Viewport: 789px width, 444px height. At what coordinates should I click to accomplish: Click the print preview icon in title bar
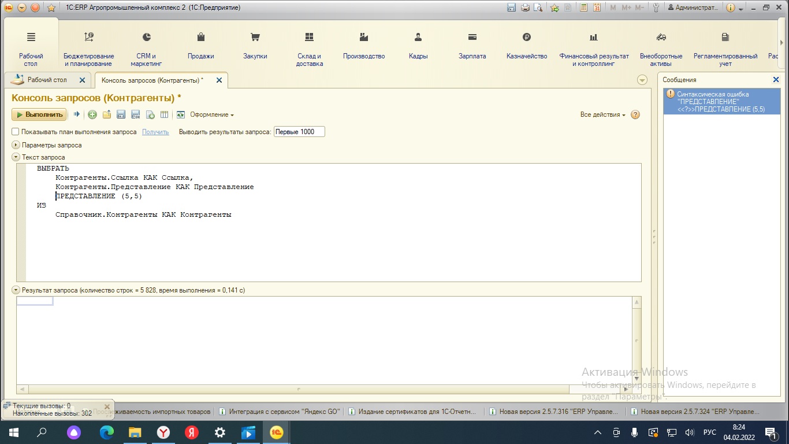[538, 8]
